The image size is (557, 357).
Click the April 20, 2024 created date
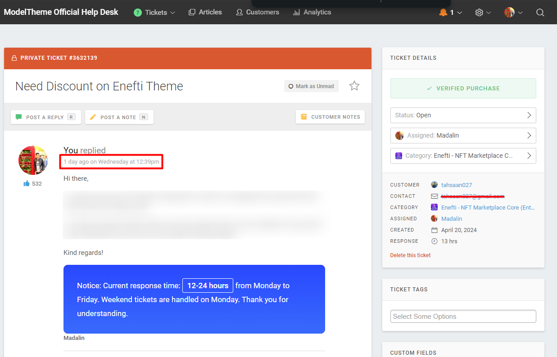pyautogui.click(x=459, y=230)
